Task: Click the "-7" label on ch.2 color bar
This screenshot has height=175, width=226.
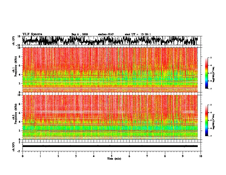Action: click(210, 136)
